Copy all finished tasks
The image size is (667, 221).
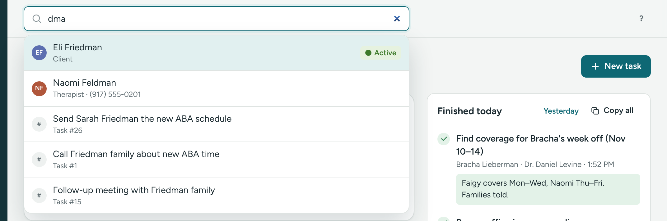(612, 111)
